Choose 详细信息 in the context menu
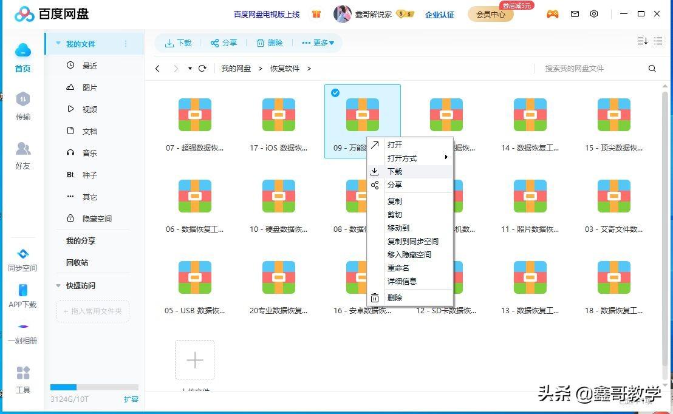673x414 pixels. [x=410, y=281]
